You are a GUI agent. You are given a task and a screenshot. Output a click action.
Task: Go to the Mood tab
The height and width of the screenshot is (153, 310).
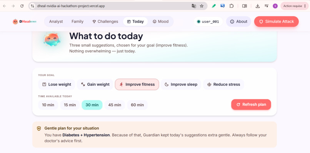pos(161,21)
